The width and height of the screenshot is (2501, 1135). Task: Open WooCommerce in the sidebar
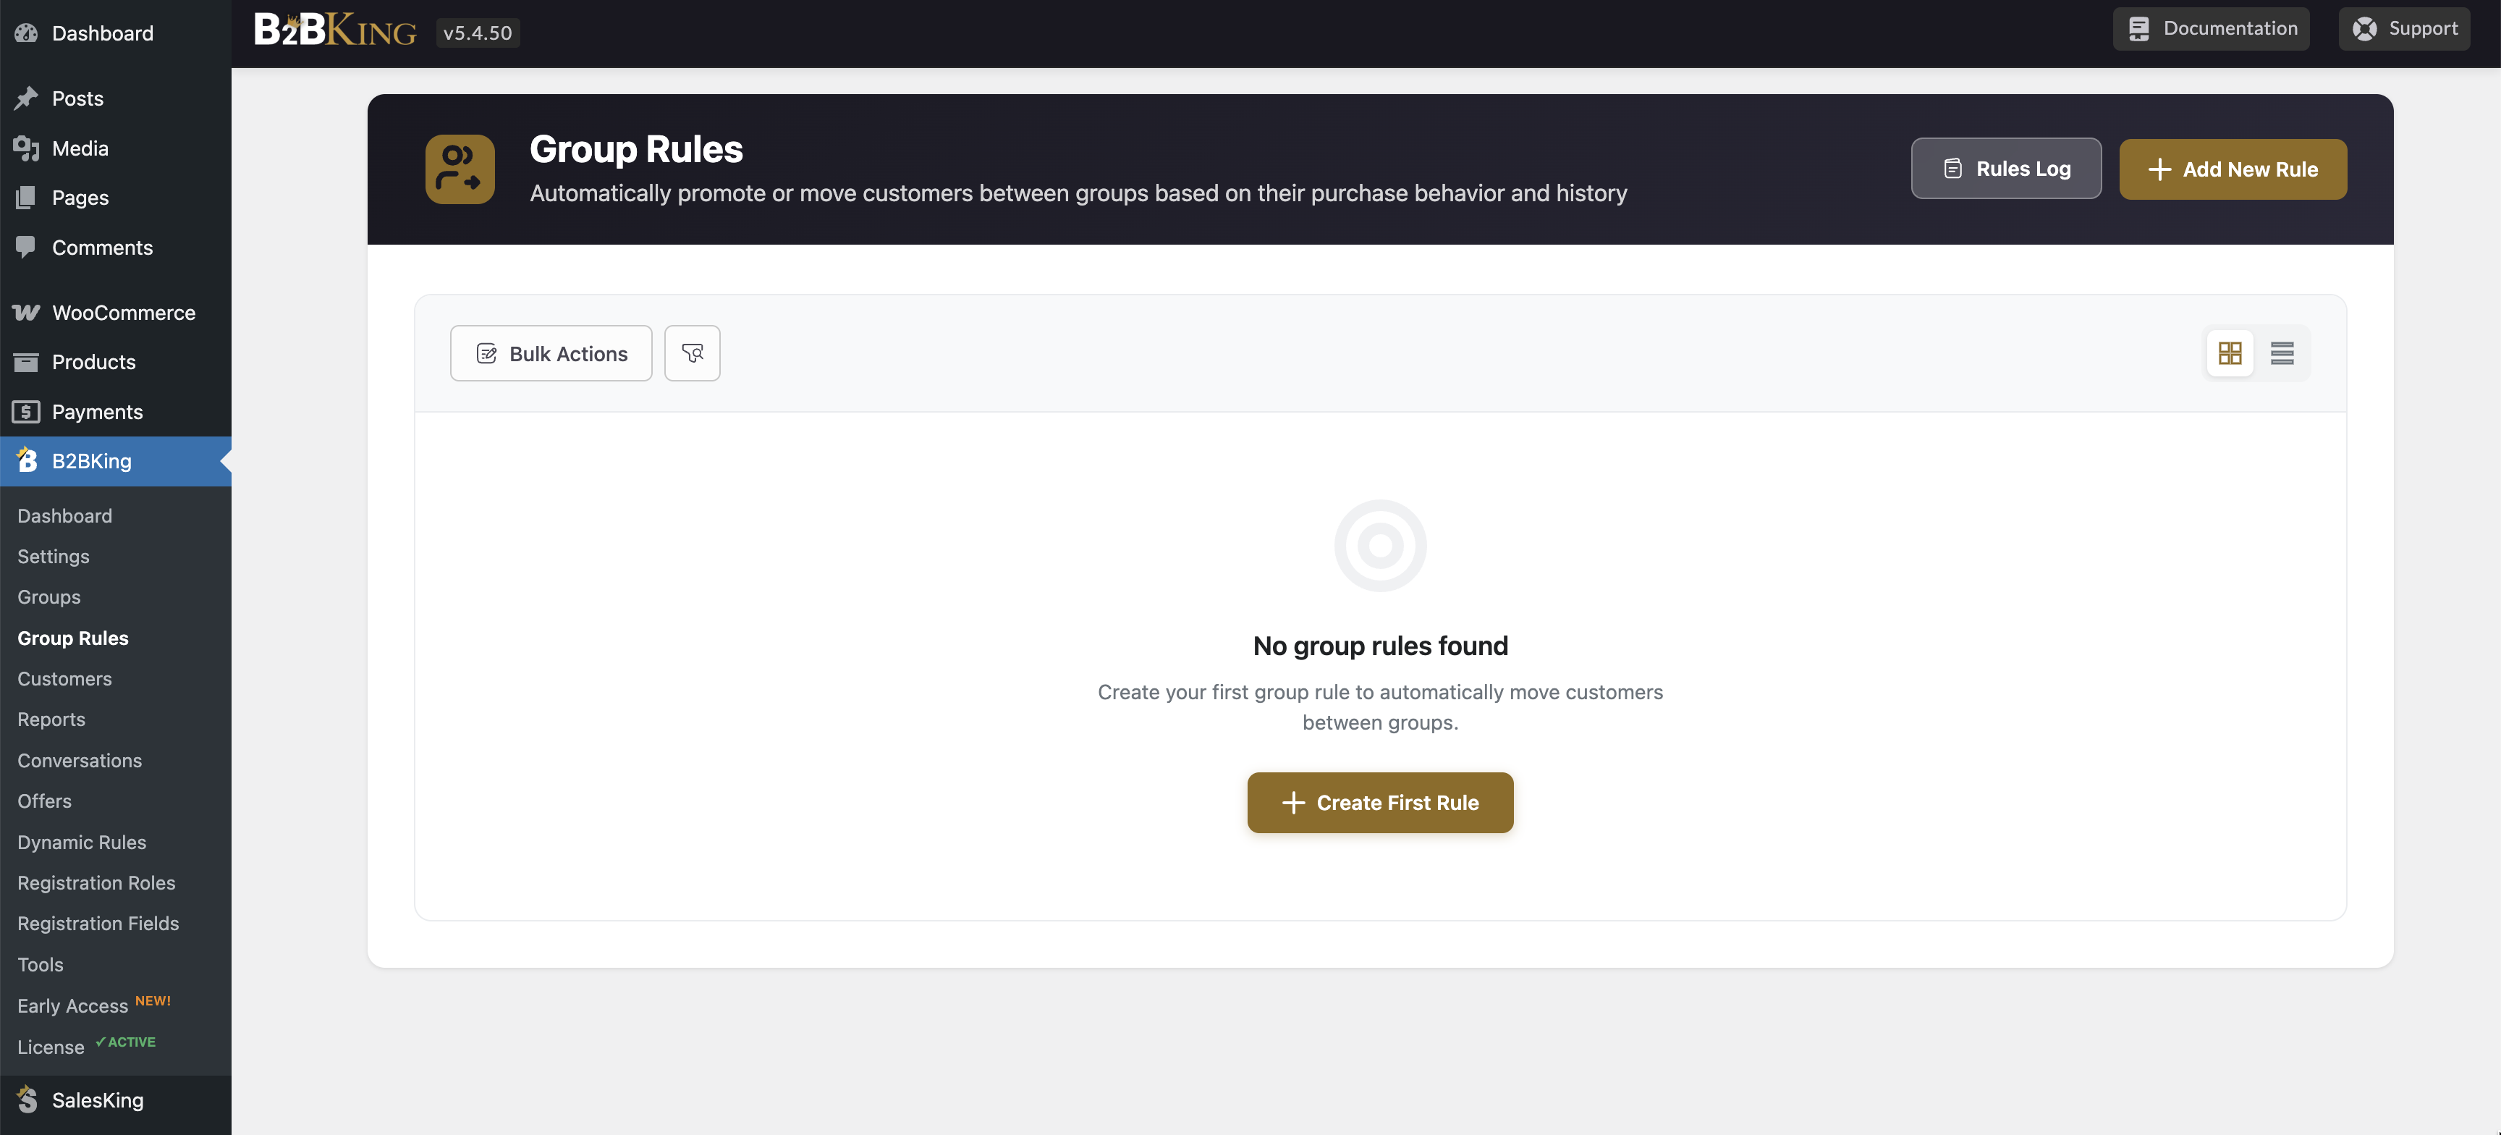point(123,313)
